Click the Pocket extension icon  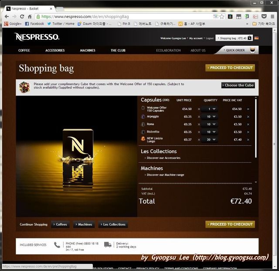click(x=264, y=17)
